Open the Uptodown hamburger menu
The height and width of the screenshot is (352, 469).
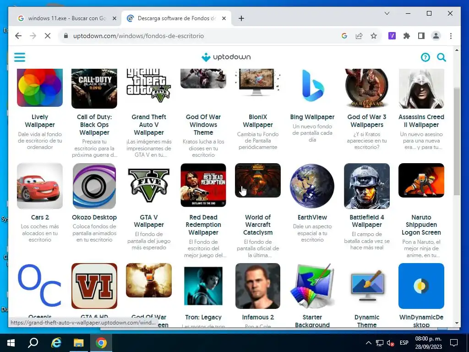click(x=20, y=57)
